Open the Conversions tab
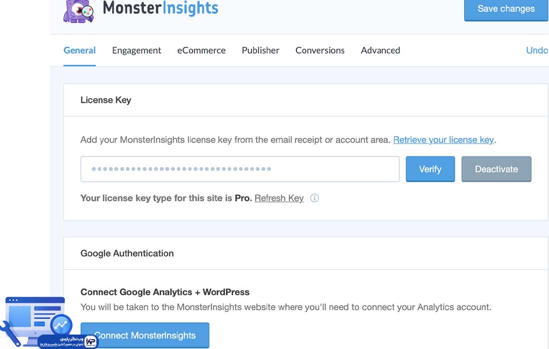 320,50
